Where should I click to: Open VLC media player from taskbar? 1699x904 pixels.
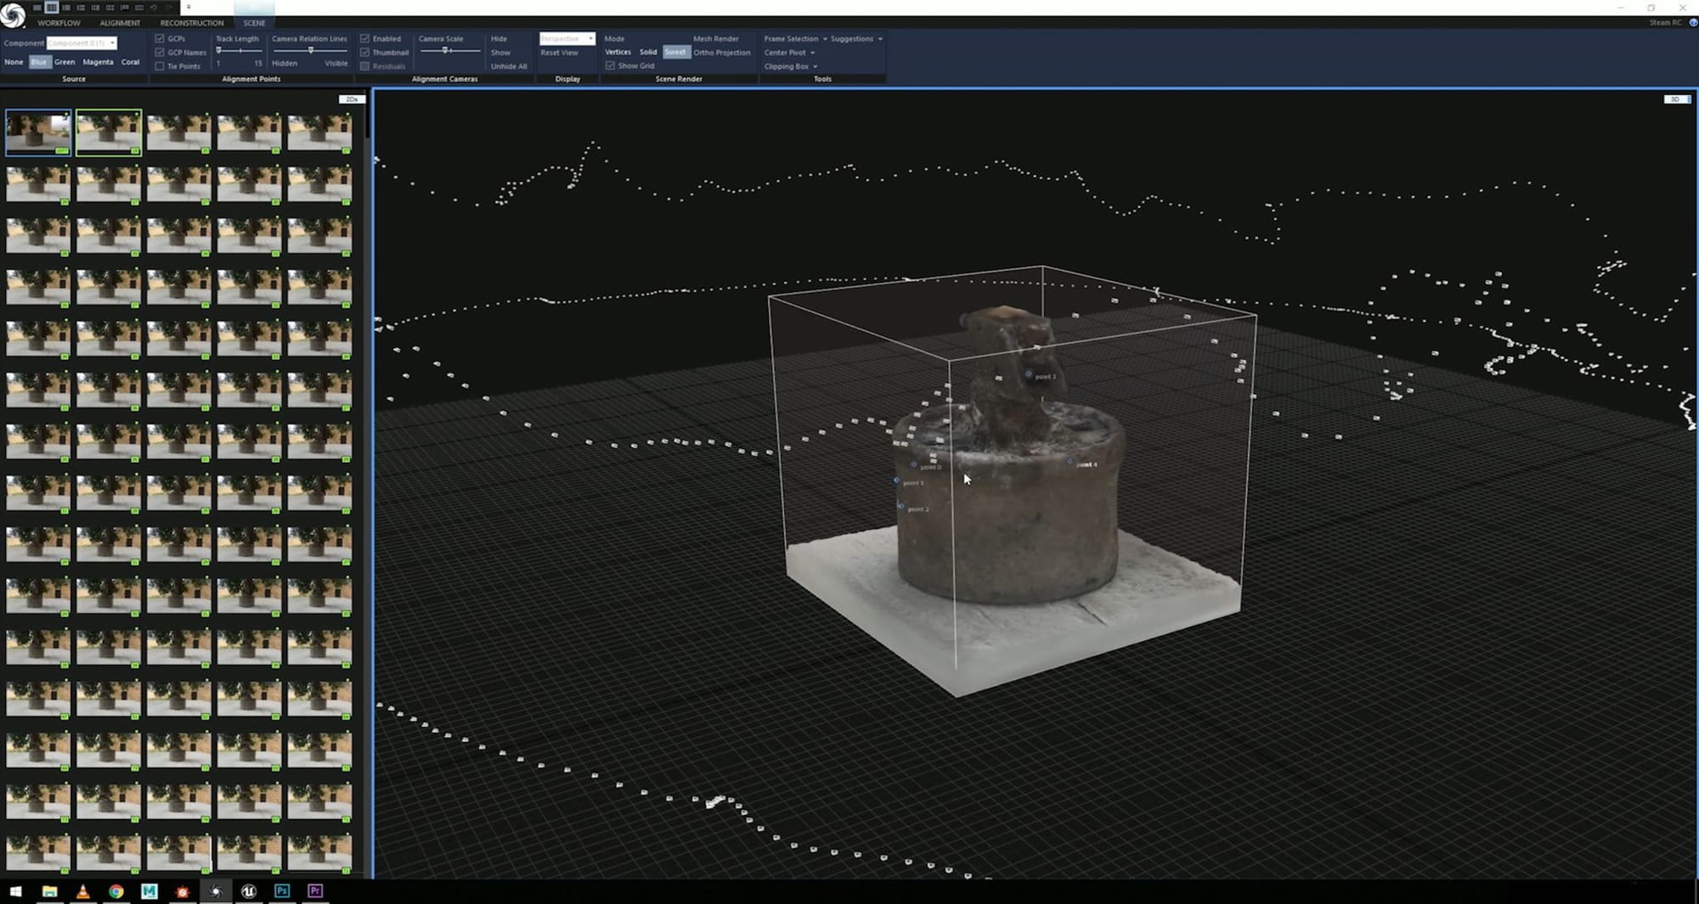(x=83, y=891)
